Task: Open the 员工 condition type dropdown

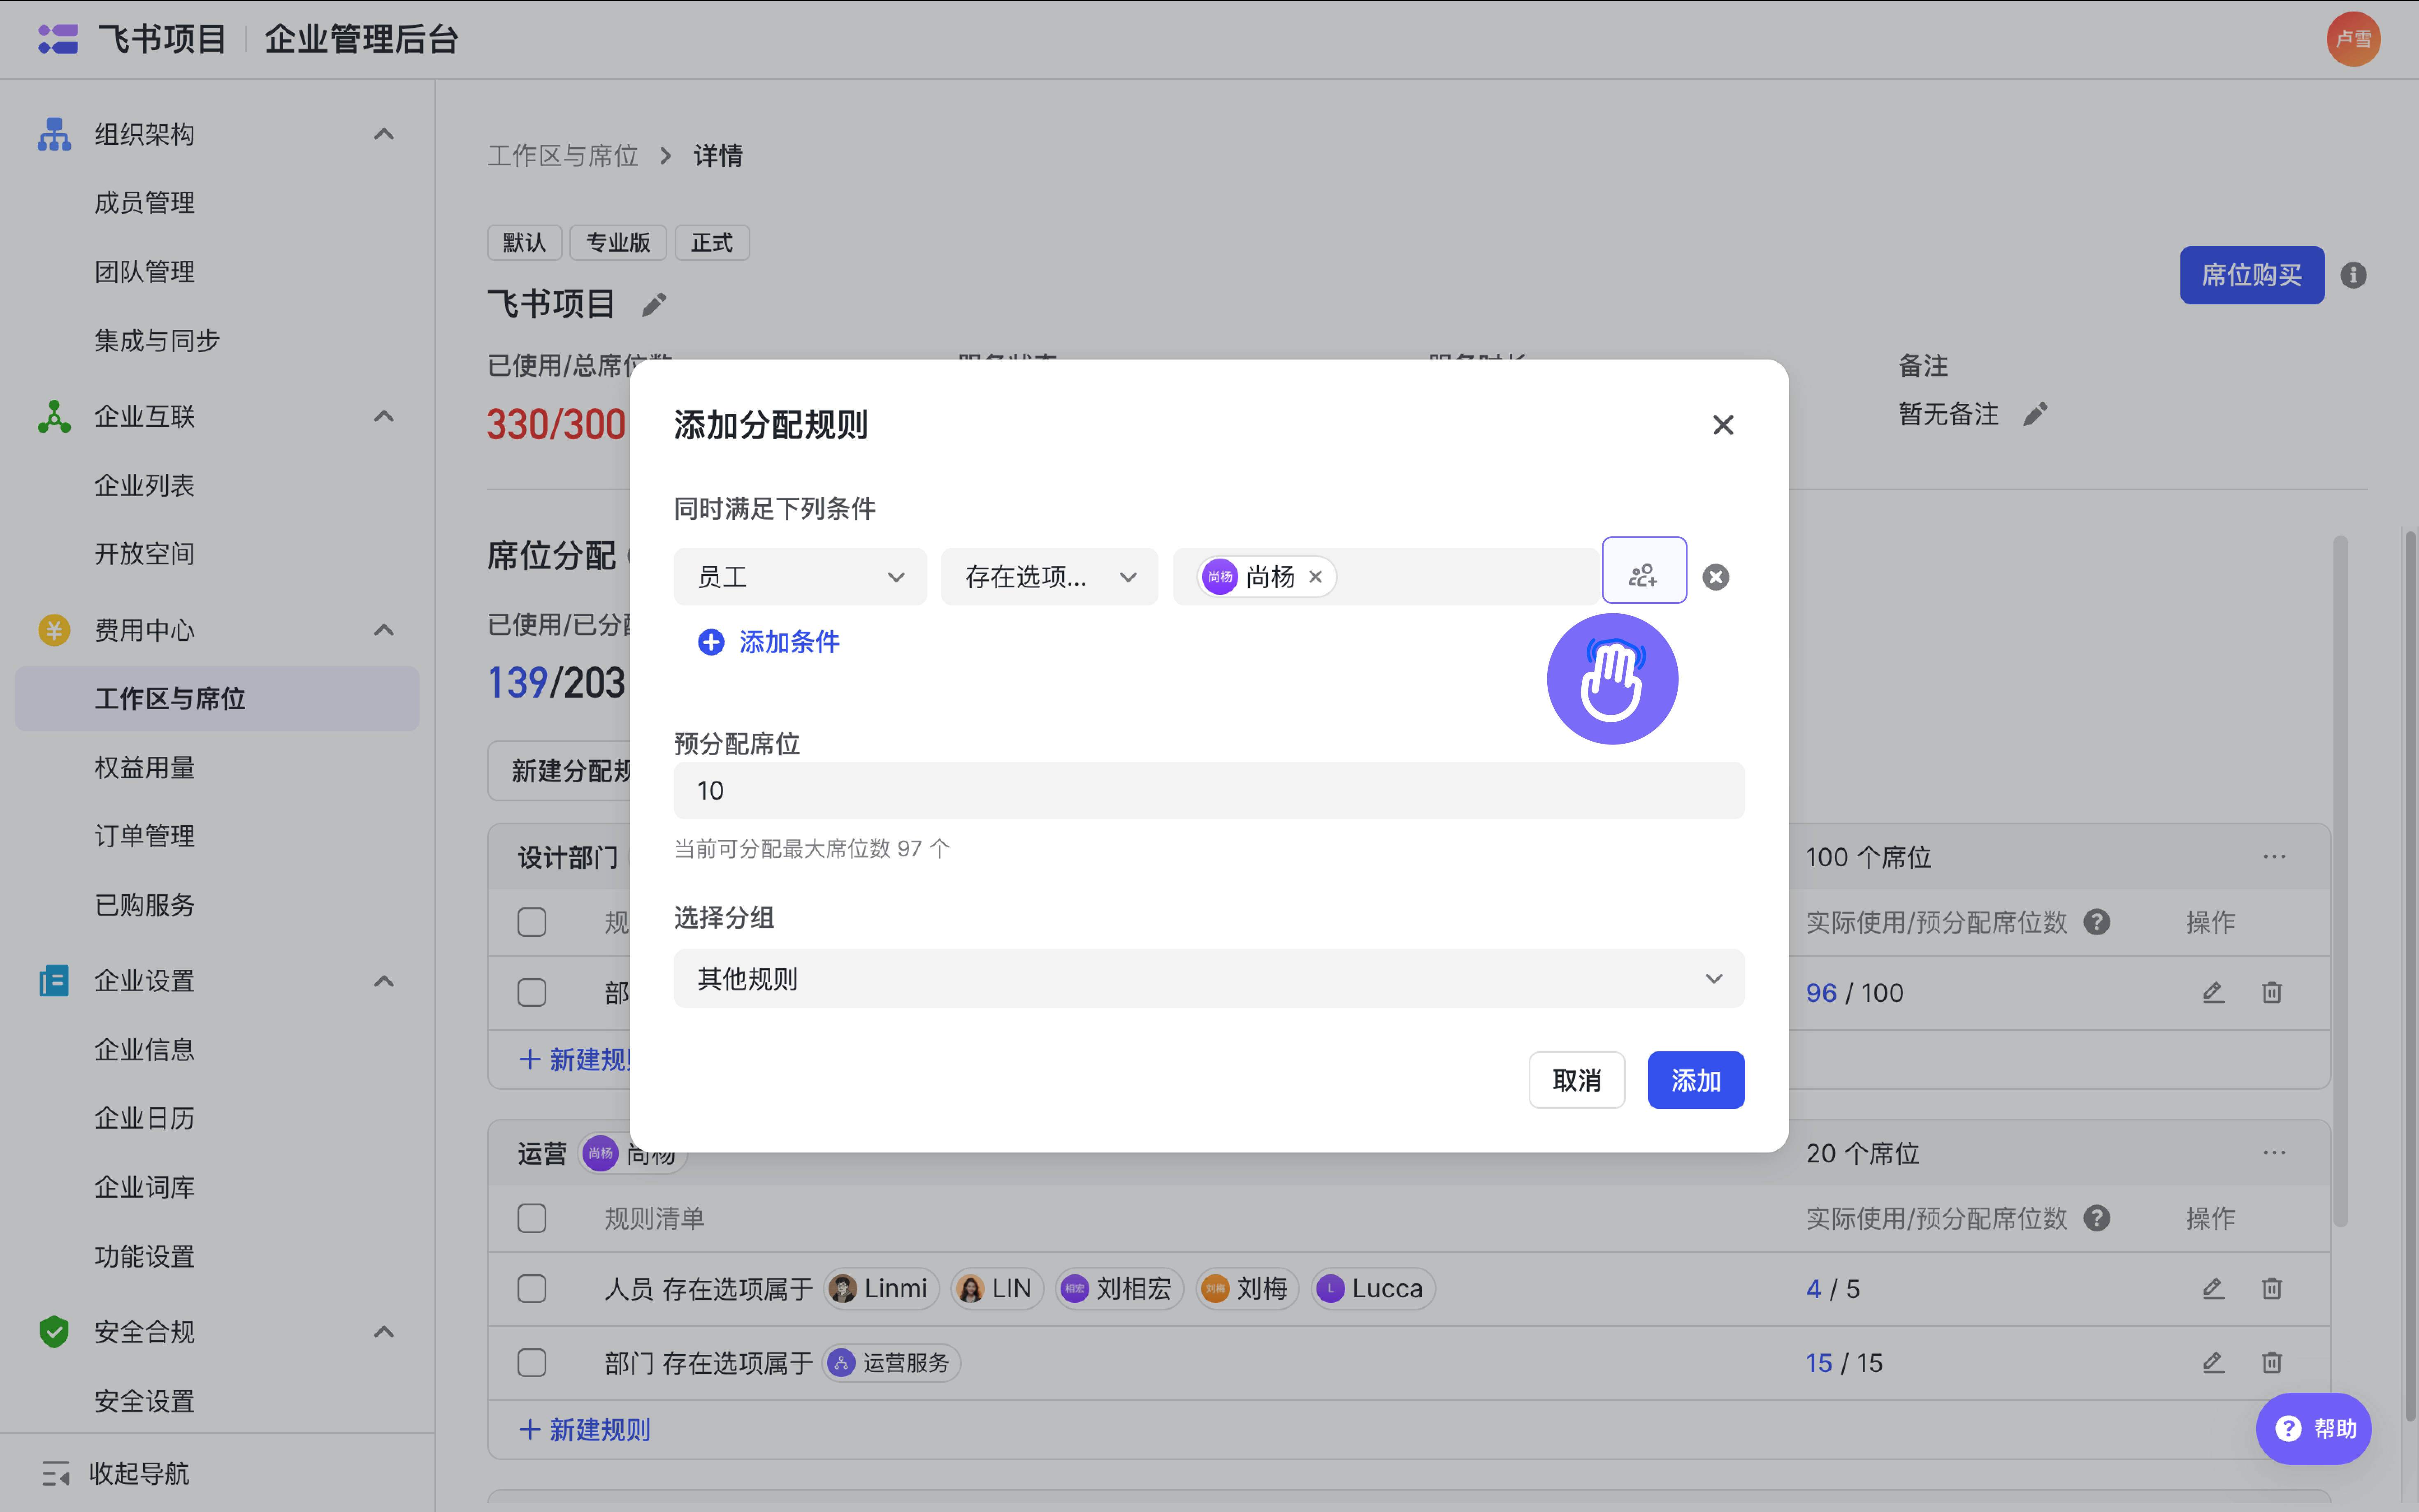Action: tap(800, 577)
